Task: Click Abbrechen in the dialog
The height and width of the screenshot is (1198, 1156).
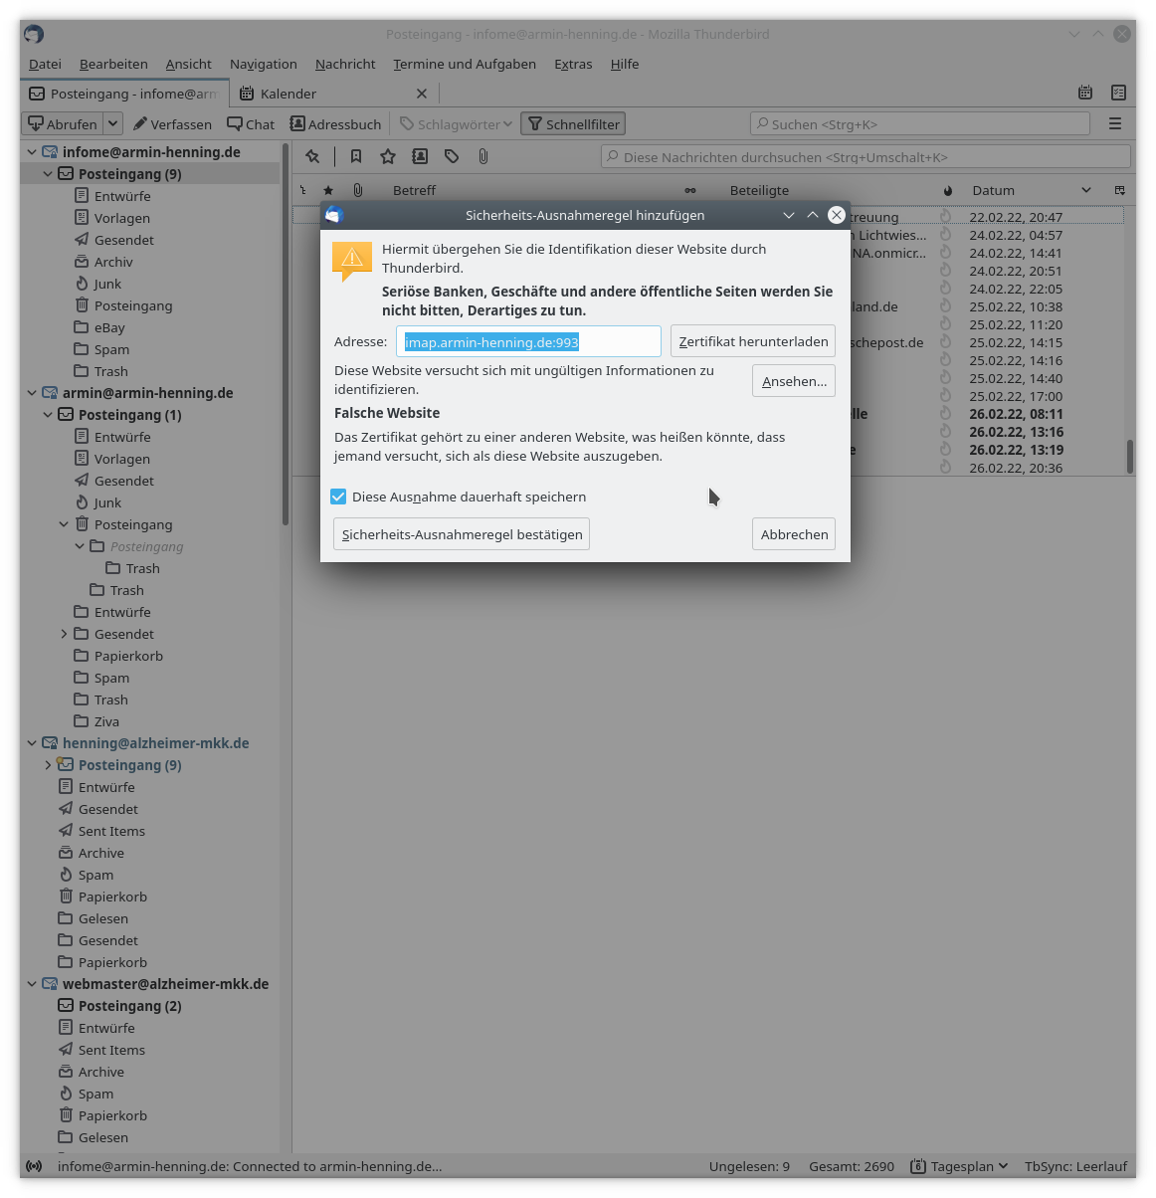Action: tap(794, 534)
